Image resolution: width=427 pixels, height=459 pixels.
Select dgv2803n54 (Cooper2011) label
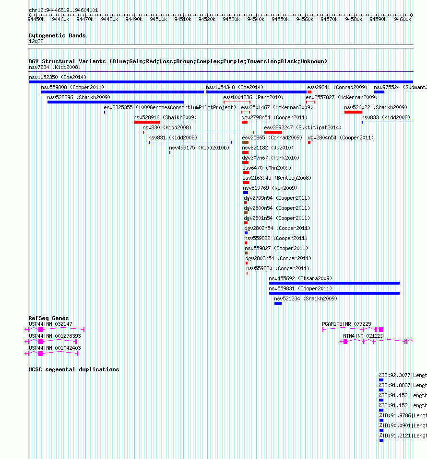(x=278, y=258)
